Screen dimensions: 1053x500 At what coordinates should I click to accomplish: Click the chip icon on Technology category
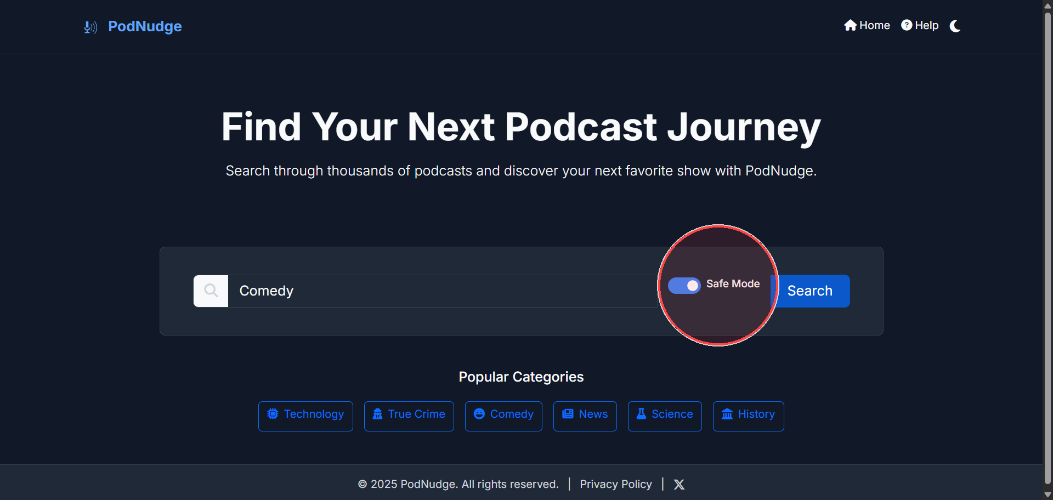pyautogui.click(x=273, y=414)
